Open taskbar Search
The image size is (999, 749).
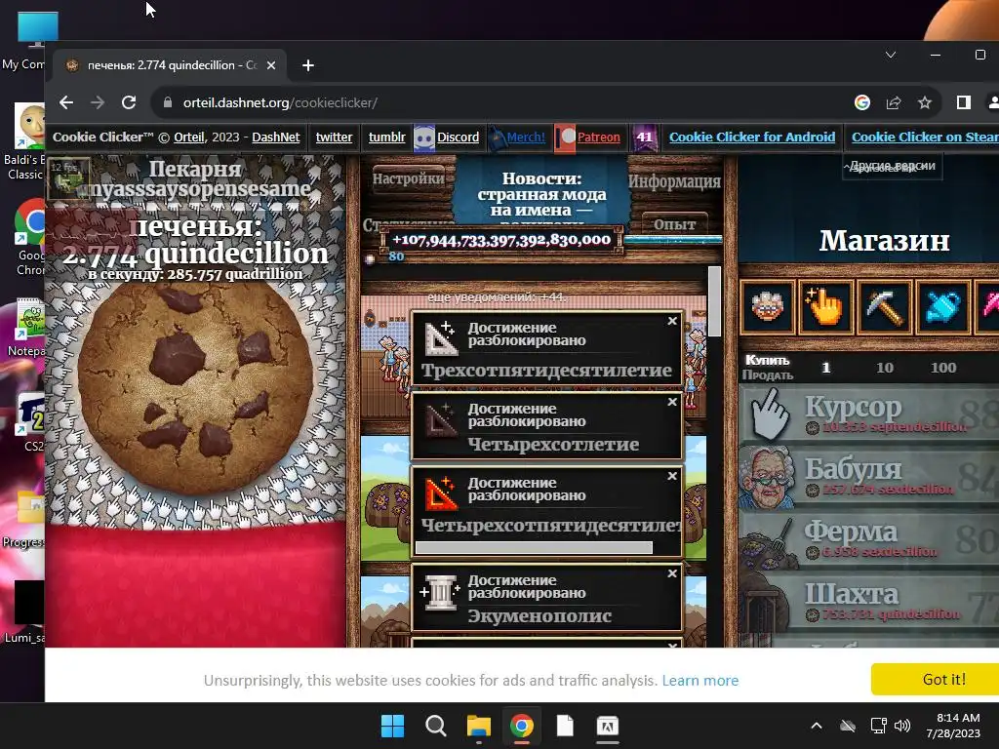[436, 726]
